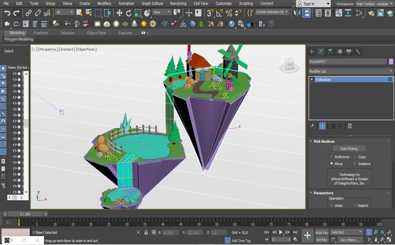Switch to the Freeform ribbon tab

click(41, 33)
